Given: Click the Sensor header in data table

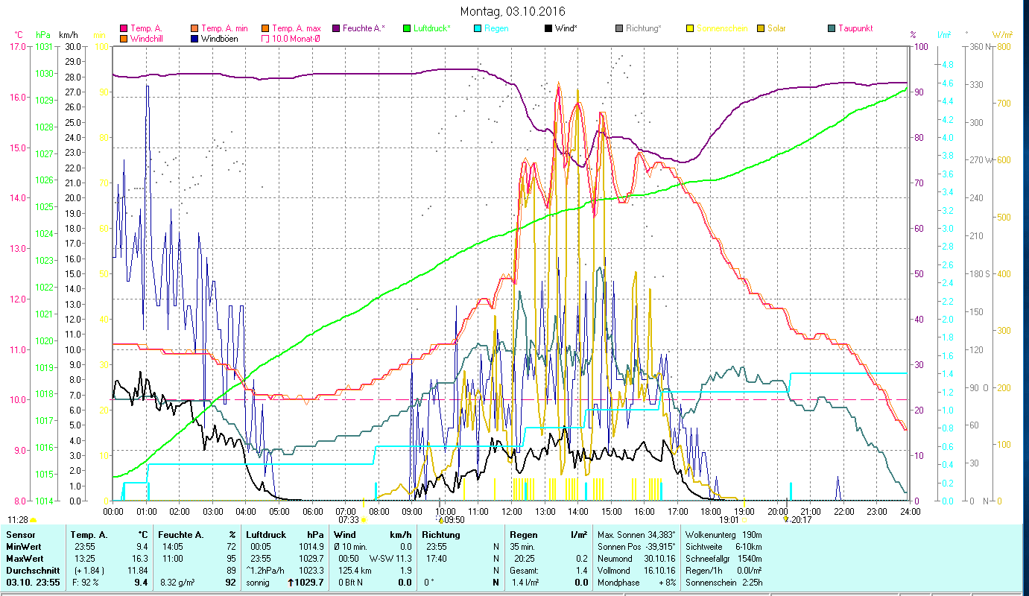Looking at the screenshot, I should pyautogui.click(x=20, y=535).
